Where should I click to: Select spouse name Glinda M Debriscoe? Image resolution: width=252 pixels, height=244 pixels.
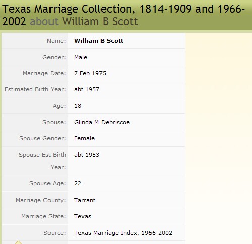[102, 122]
